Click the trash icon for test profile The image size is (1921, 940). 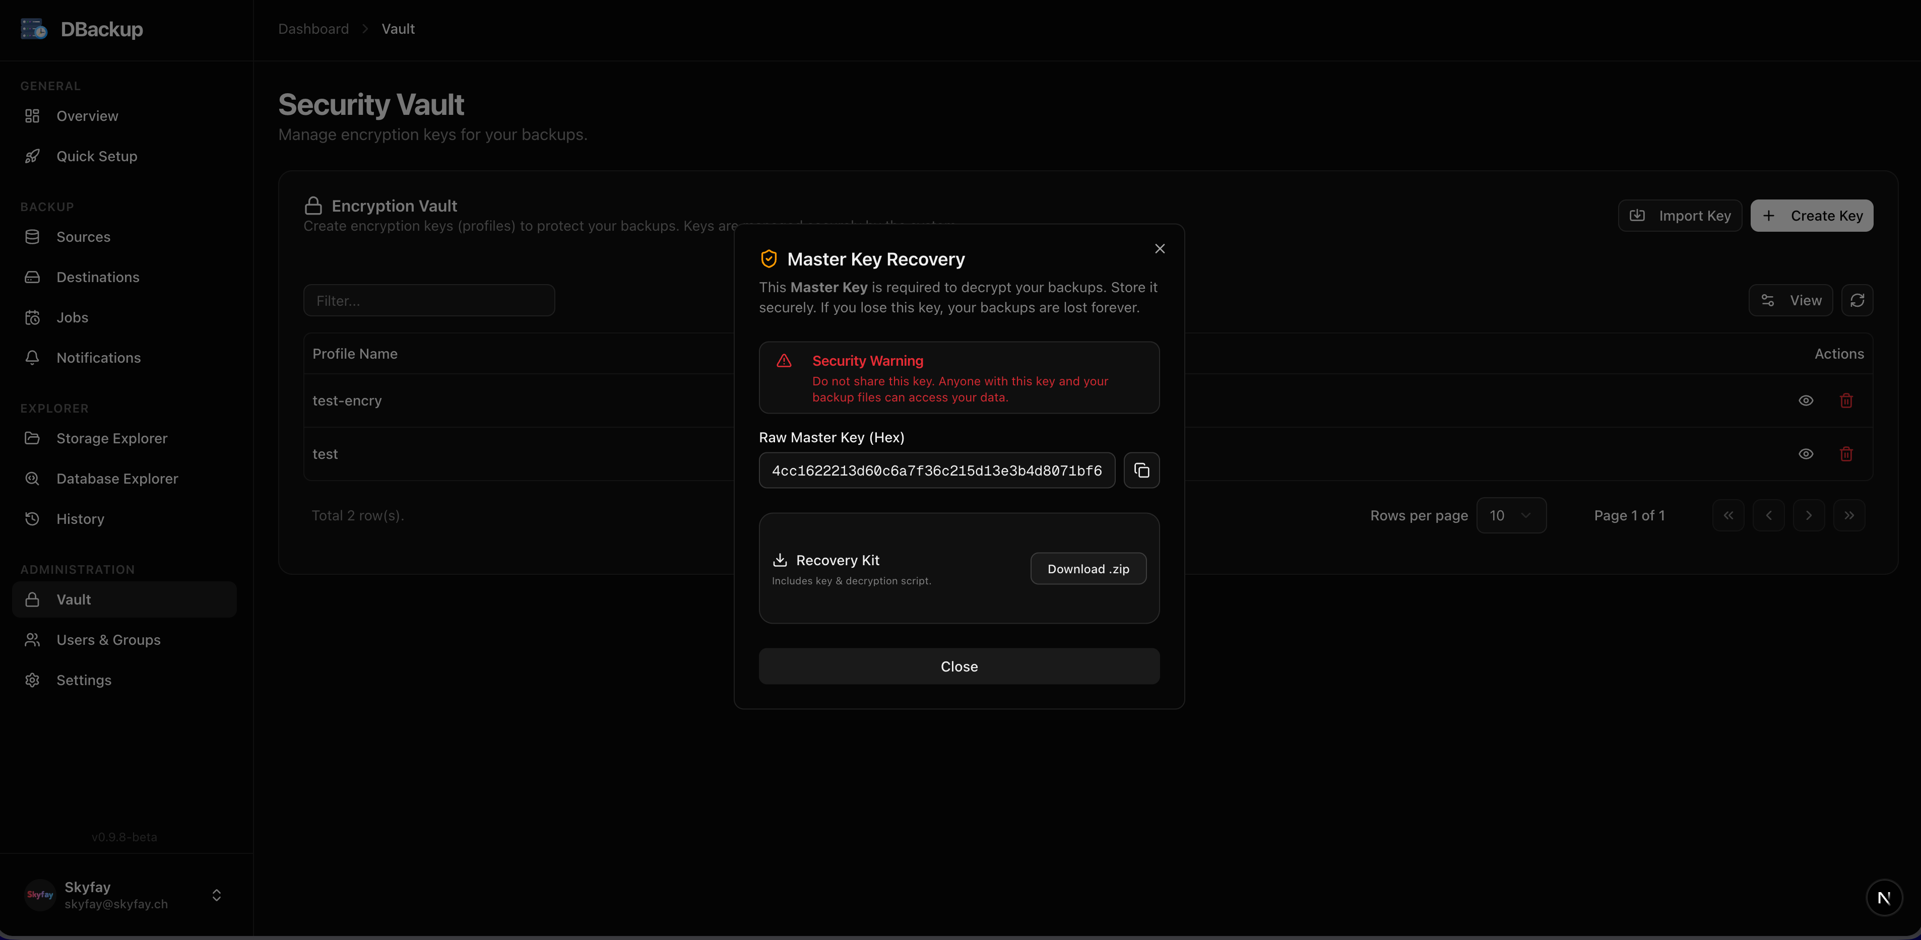pyautogui.click(x=1846, y=454)
